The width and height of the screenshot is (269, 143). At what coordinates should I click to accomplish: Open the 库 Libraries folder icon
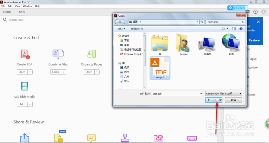click(x=160, y=43)
